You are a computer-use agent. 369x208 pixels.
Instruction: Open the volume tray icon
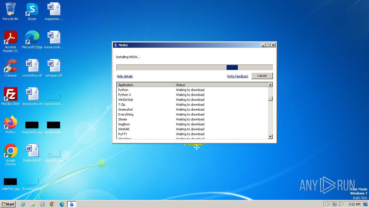pos(328,204)
